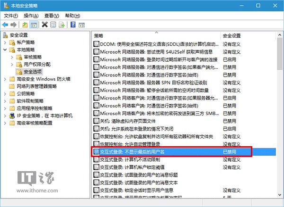Viewport: 284px width, 207px height.
Task: Click the policy list scrollbar thumb
Action: [280, 54]
